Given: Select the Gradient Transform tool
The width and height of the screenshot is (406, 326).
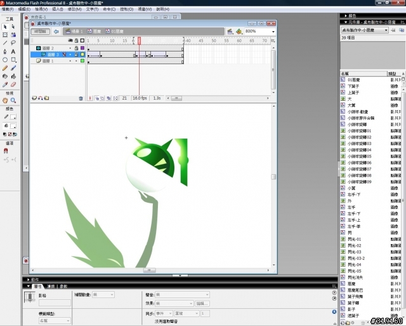Looking at the screenshot, I should click(13, 35).
